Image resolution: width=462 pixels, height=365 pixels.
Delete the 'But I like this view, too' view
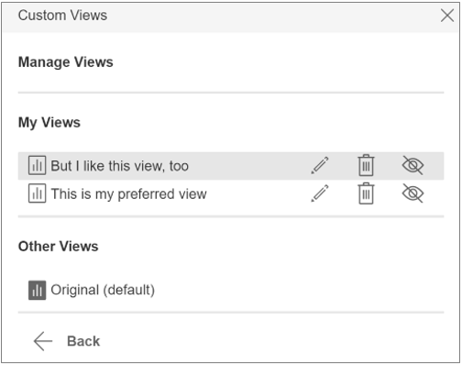tap(366, 165)
